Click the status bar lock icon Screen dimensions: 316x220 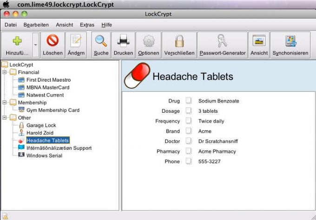tap(5, 216)
